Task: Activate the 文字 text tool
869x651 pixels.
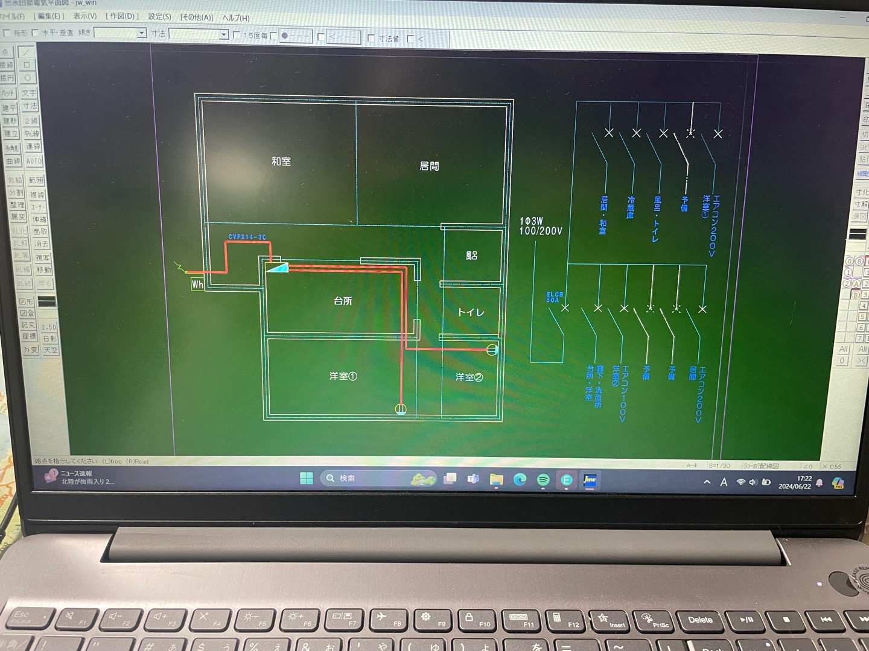Action: 29,93
